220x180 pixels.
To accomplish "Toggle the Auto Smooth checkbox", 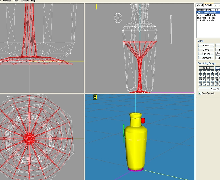I will 200,93.
